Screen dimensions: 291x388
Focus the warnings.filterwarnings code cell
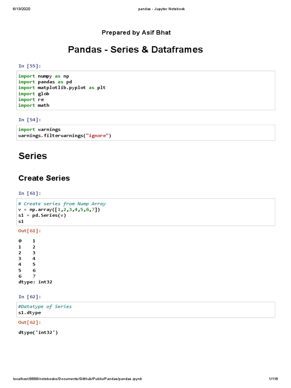(145, 133)
